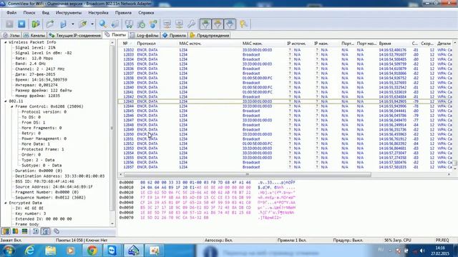Collapse the Frame Control tree node

tap(12, 106)
